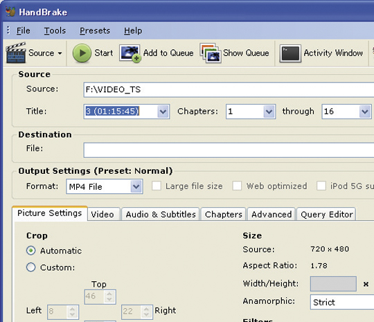The image size is (374, 322).
Task: Switch to the Advanced tab
Action: pyautogui.click(x=271, y=214)
